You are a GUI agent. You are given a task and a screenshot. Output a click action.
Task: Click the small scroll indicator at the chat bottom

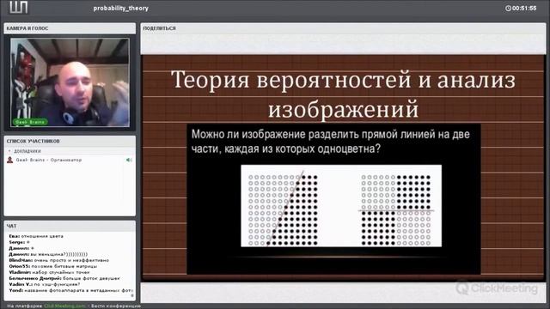pyautogui.click(x=132, y=295)
